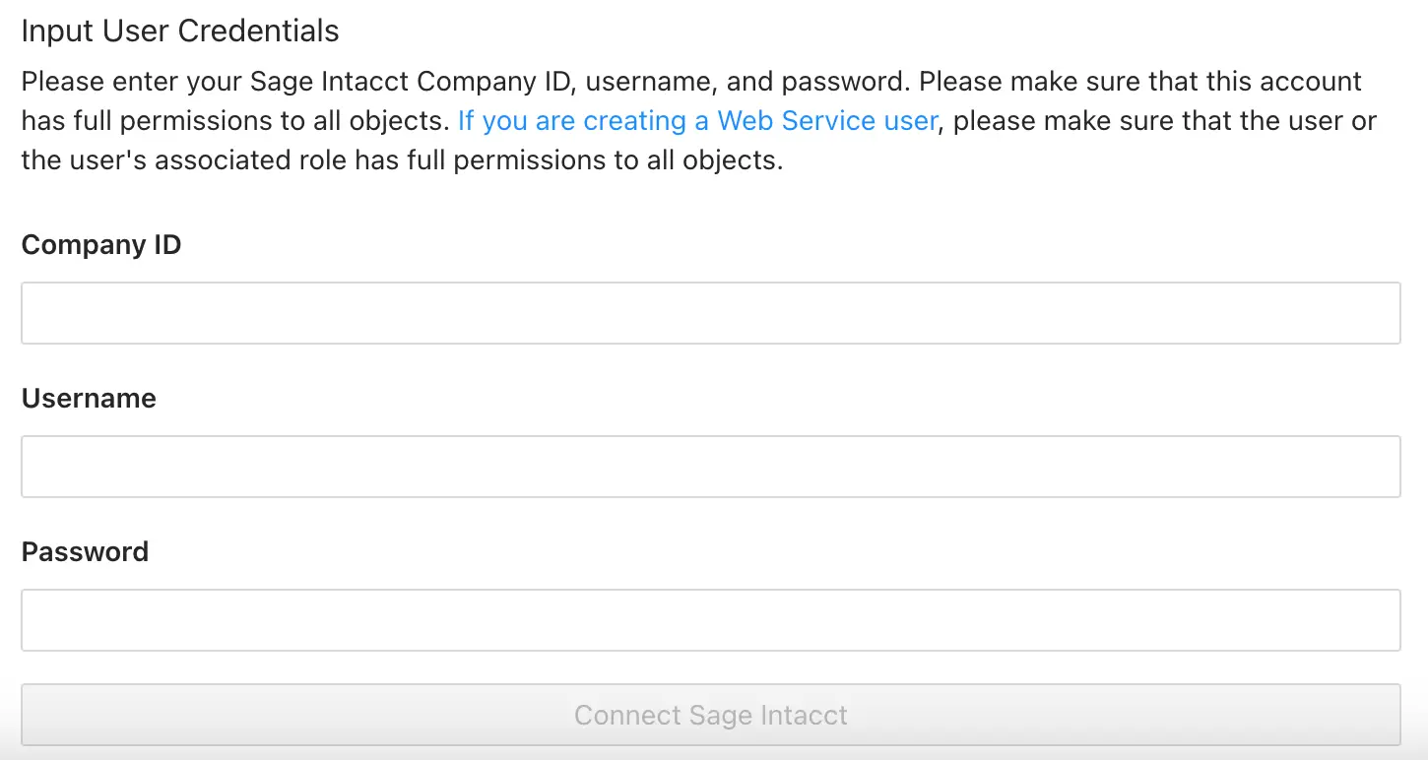Click the Password field label
The image size is (1428, 760).
coord(85,551)
